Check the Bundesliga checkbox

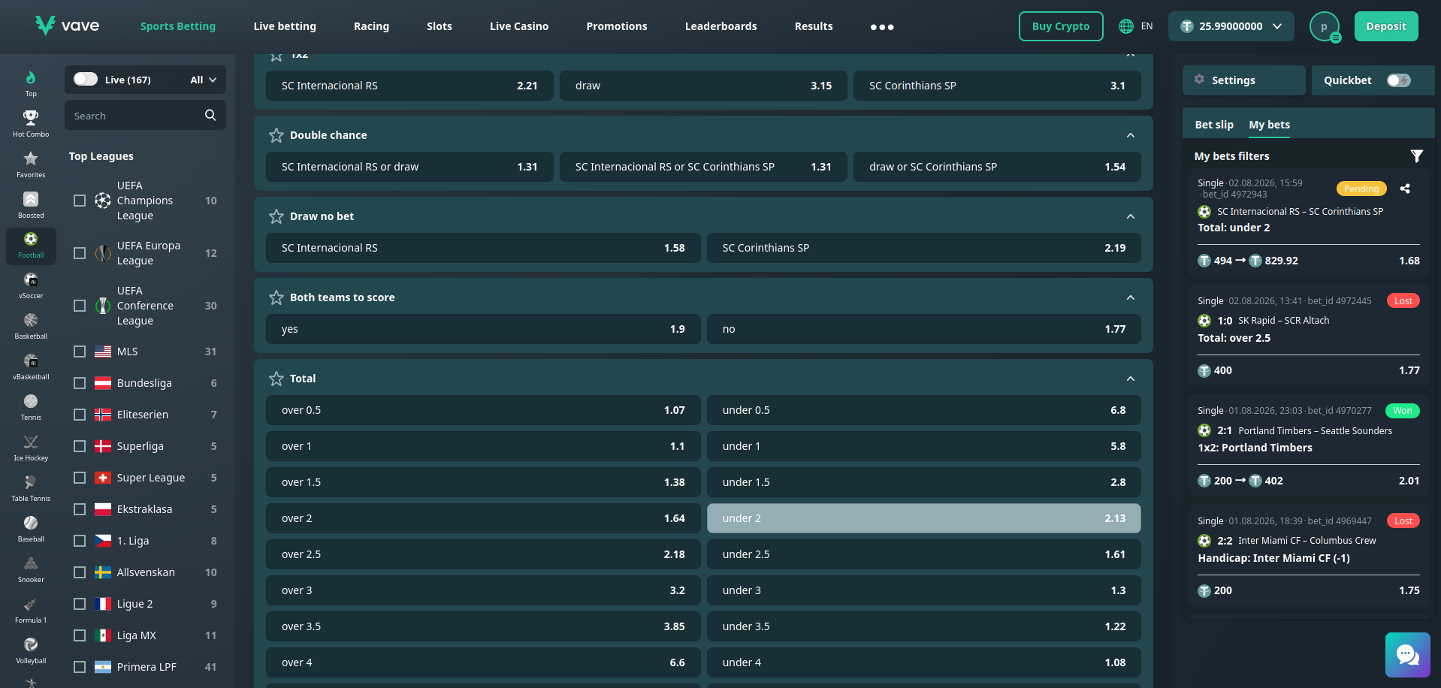coord(80,383)
